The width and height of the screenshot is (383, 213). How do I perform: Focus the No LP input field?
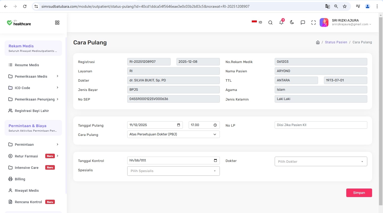[321, 125]
